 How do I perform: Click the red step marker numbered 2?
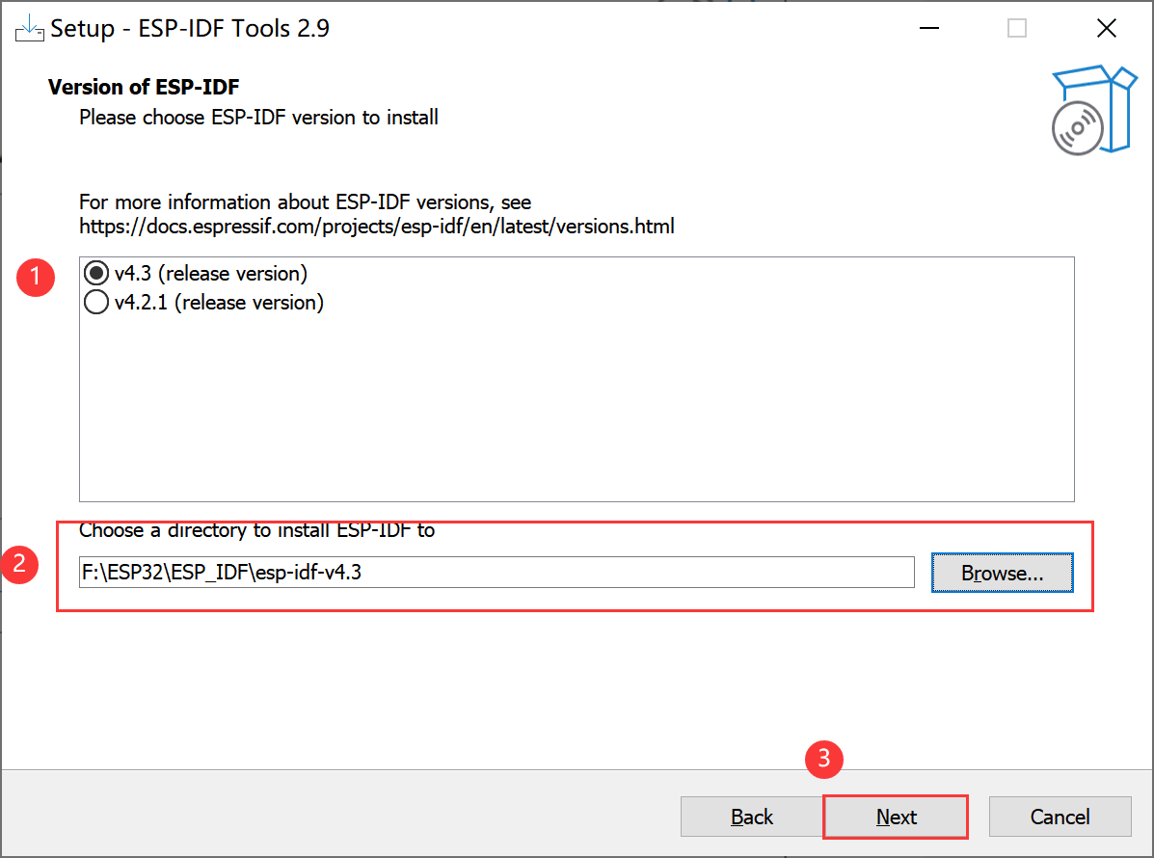pos(21,565)
